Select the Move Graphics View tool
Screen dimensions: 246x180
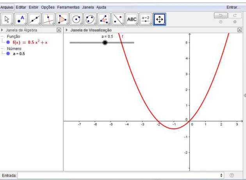pos(159,19)
